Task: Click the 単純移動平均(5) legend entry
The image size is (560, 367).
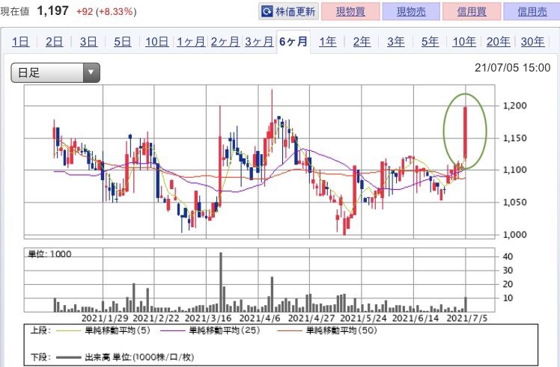Action: click(x=103, y=330)
